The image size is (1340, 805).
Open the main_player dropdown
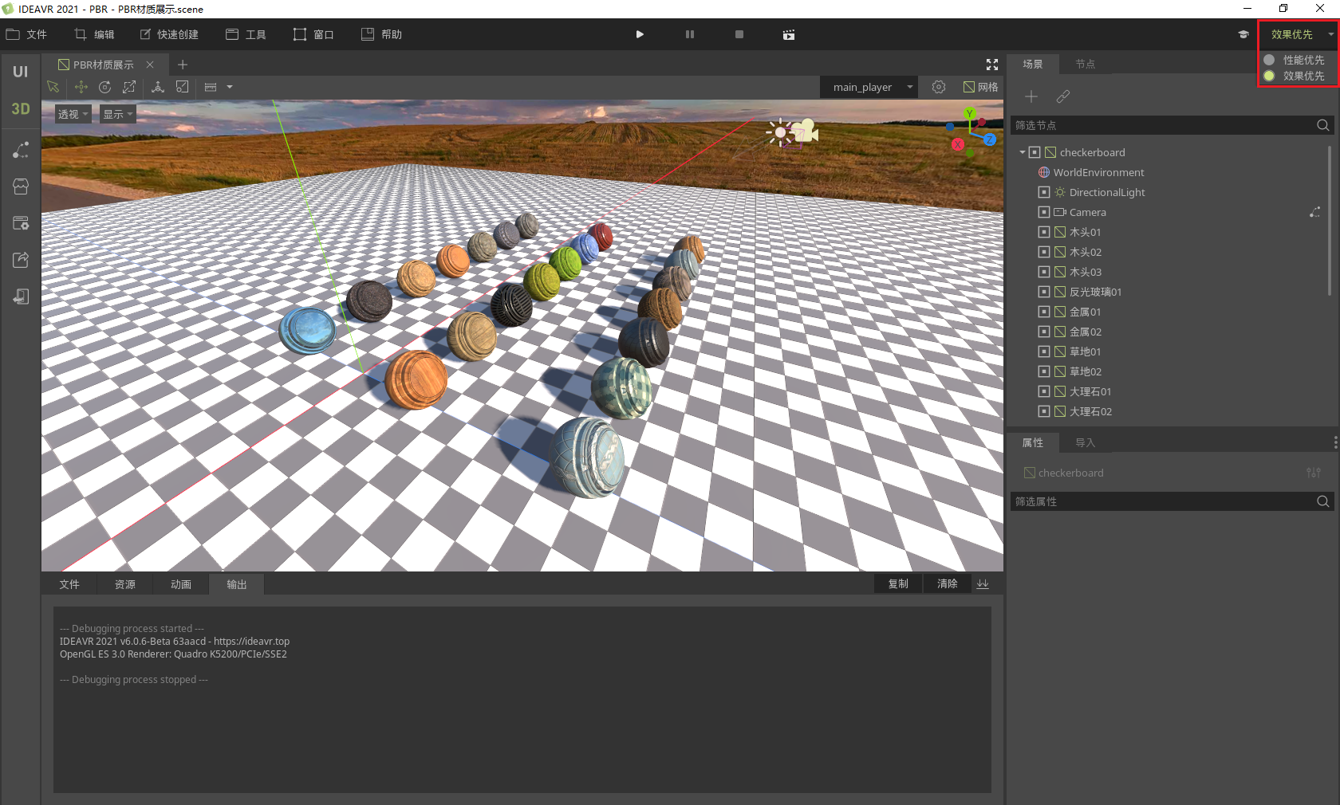point(869,87)
